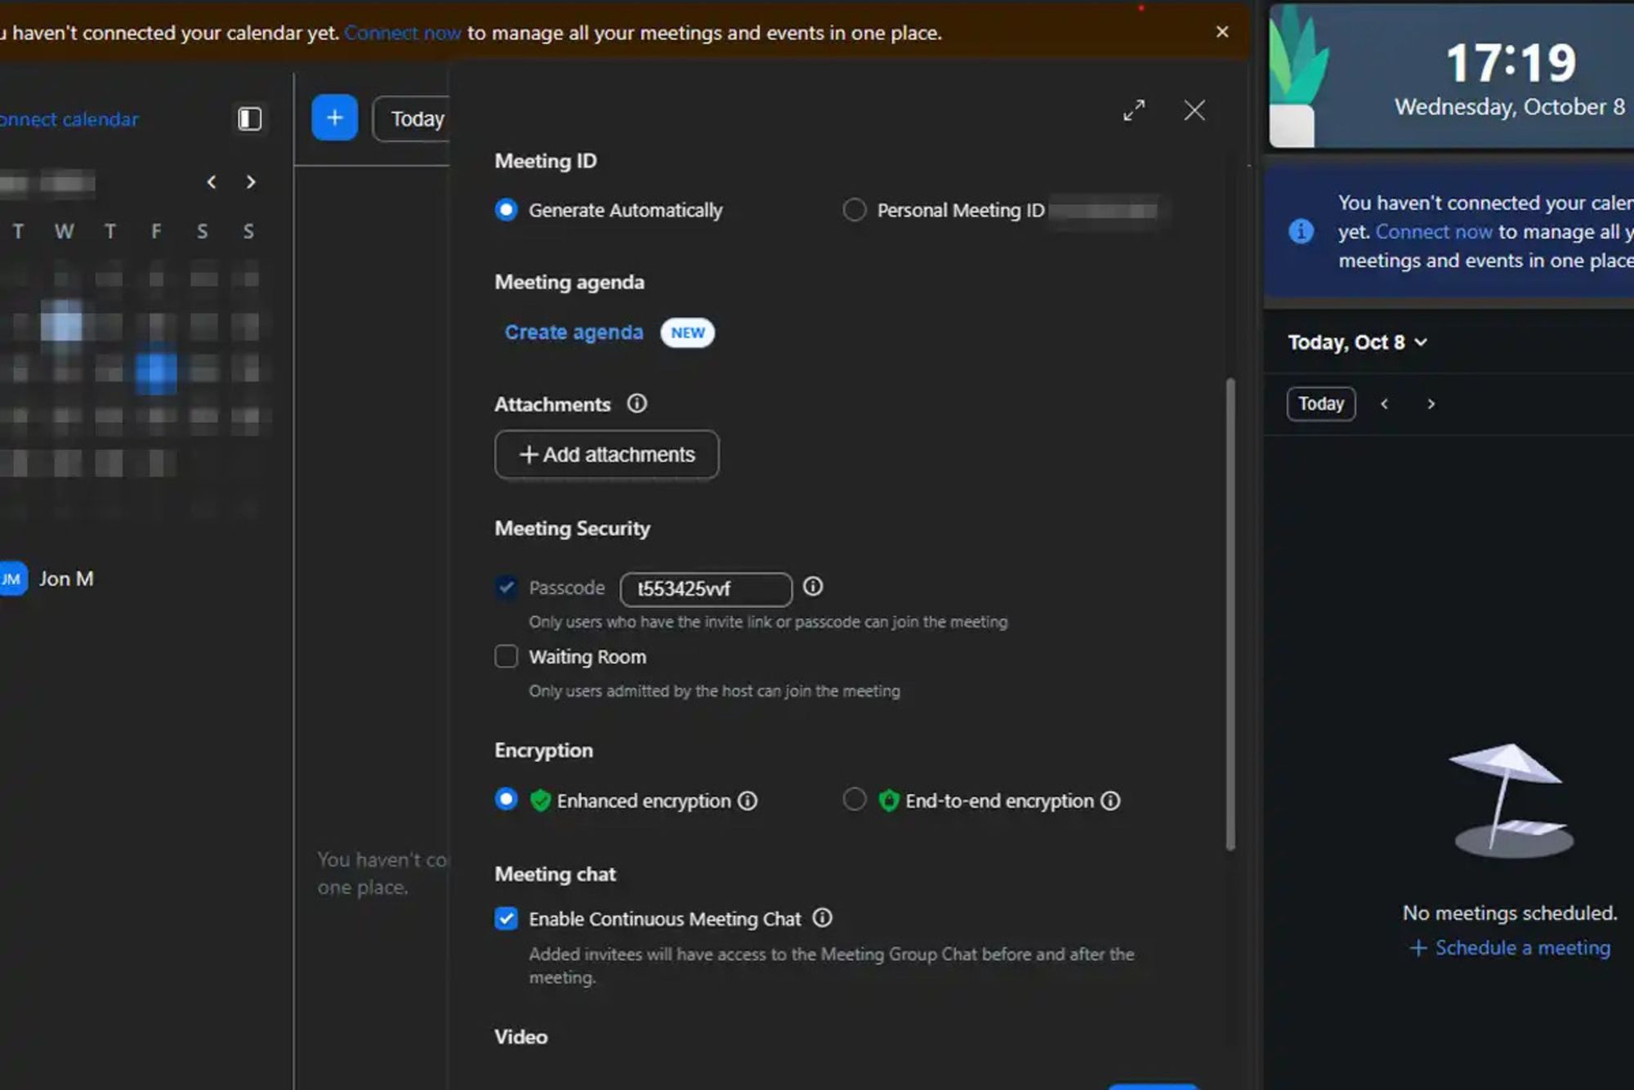The height and width of the screenshot is (1090, 1634).
Task: Toggle the calendar sidebar panel icon
Action: pyautogui.click(x=249, y=118)
